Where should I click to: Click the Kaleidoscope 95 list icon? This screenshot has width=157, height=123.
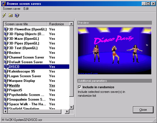click(6, 71)
